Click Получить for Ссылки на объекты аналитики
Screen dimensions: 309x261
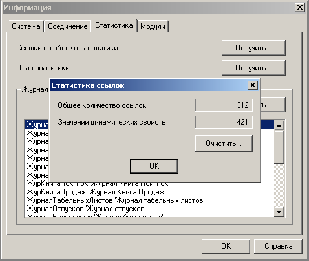click(x=253, y=48)
